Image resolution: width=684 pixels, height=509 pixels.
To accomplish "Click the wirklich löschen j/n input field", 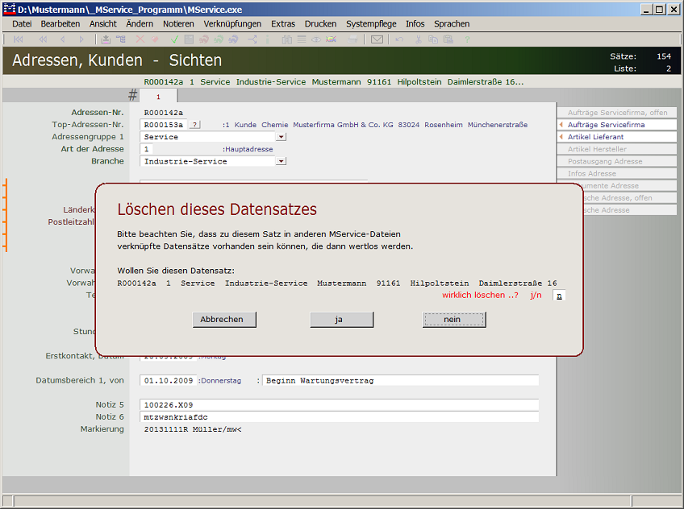I will click(559, 296).
